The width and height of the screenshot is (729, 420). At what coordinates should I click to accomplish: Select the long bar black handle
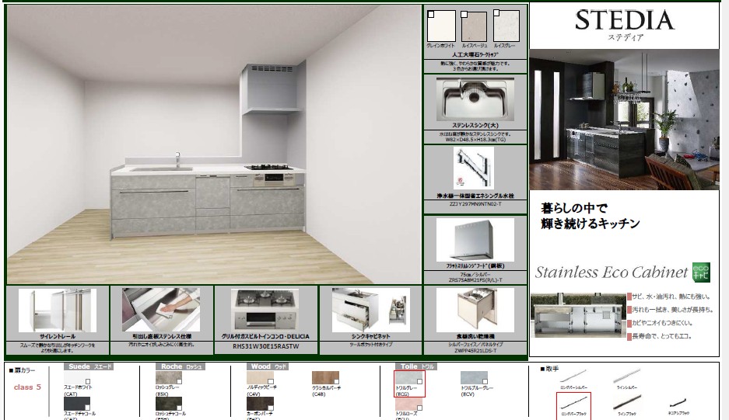(573, 403)
